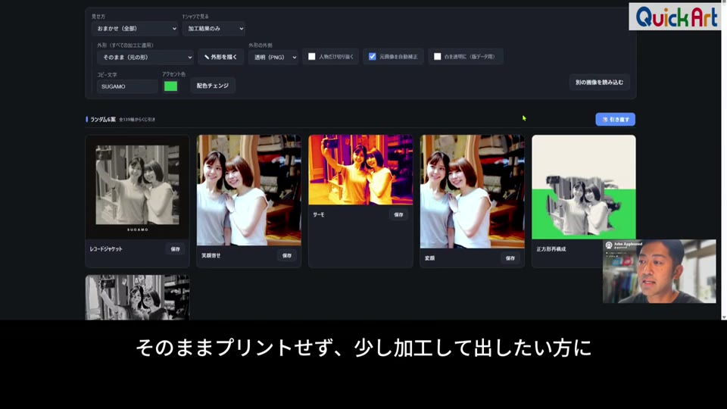Save the 笑顔寄せ design

(287, 255)
